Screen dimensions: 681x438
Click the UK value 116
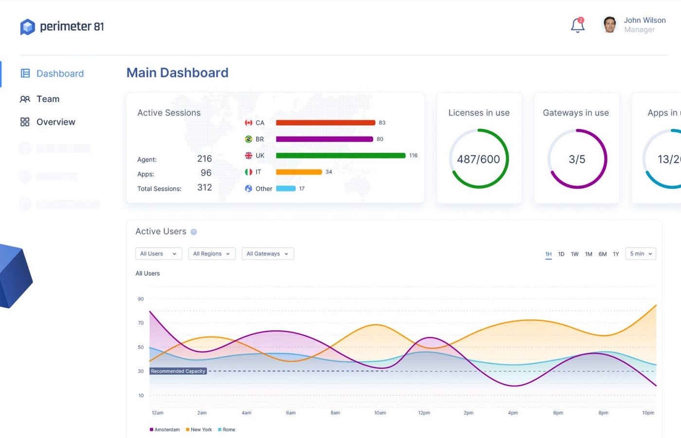coord(413,156)
